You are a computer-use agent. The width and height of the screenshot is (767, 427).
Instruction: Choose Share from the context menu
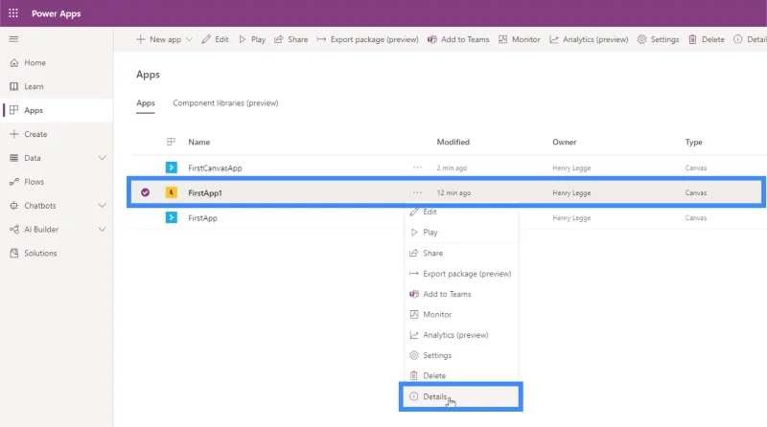461,253
